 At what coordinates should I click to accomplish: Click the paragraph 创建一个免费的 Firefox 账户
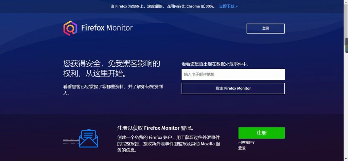169,144
